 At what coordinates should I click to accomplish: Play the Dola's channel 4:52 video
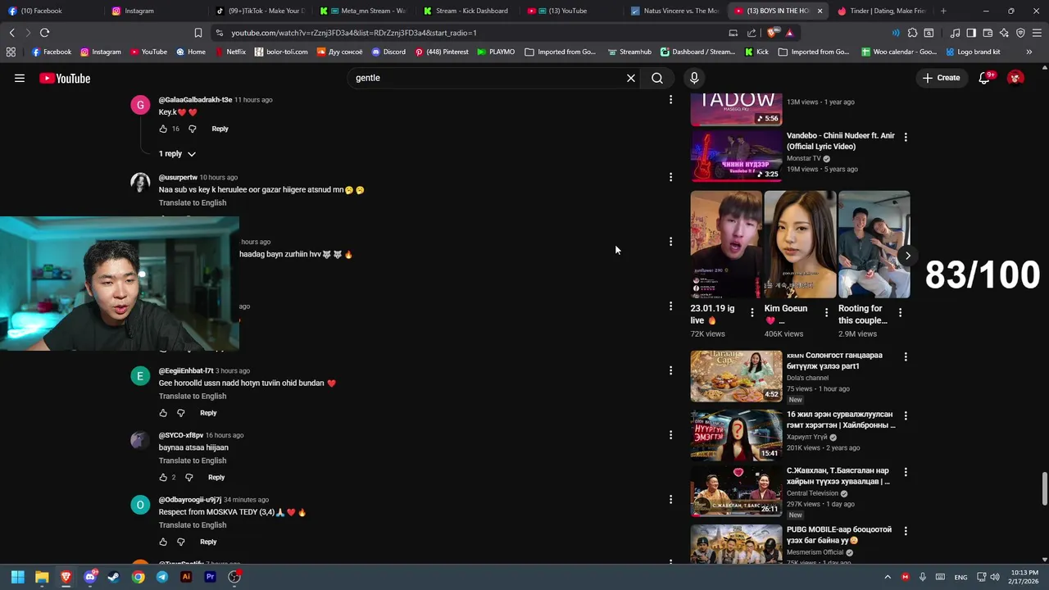coord(736,376)
